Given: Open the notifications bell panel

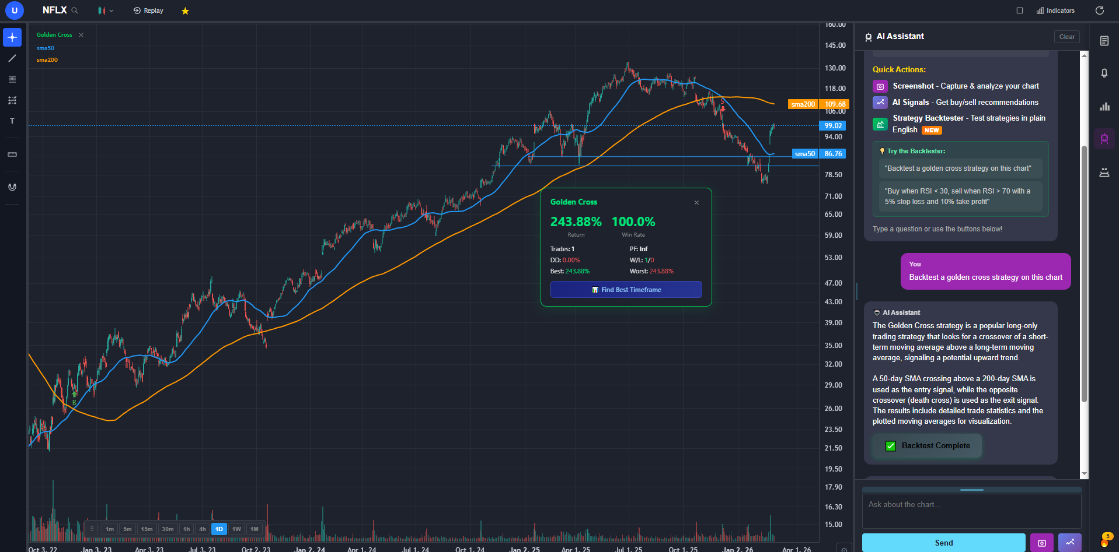Looking at the screenshot, I should coord(1104,72).
